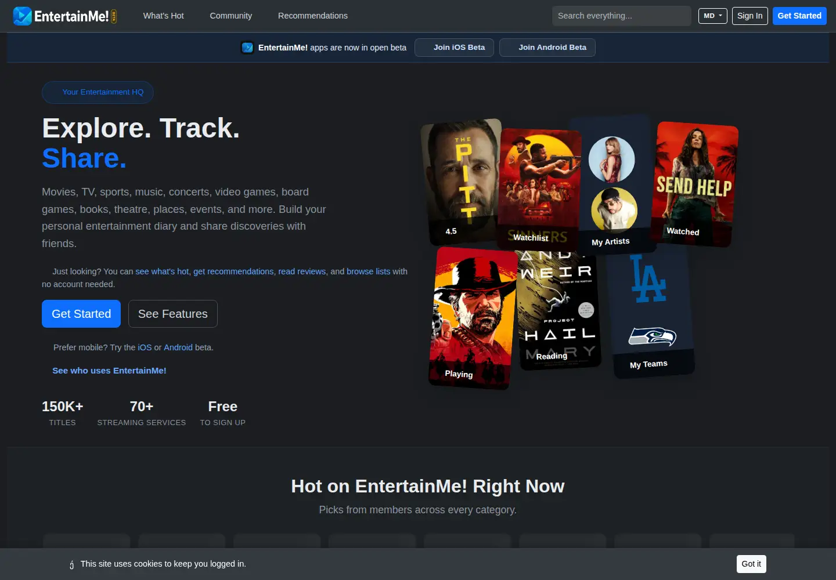Dismiss the cookie notice with Got it
The width and height of the screenshot is (836, 580).
coord(751,564)
